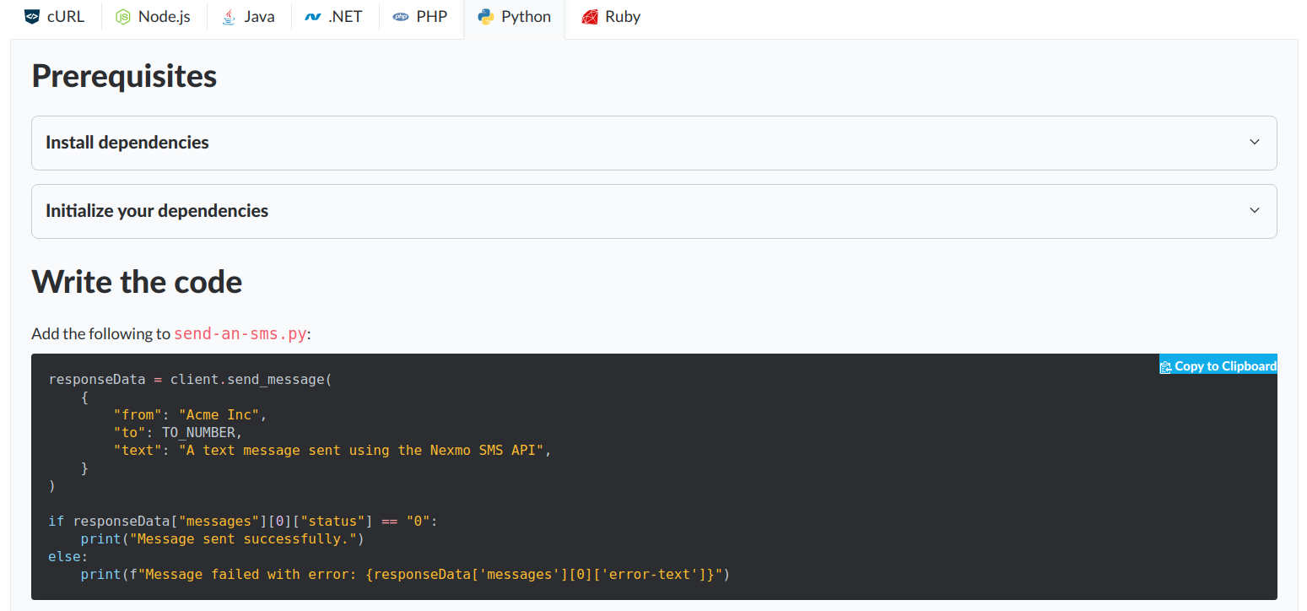Click TO_NUMBER in the code block
The image size is (1307, 611).
[198, 433]
